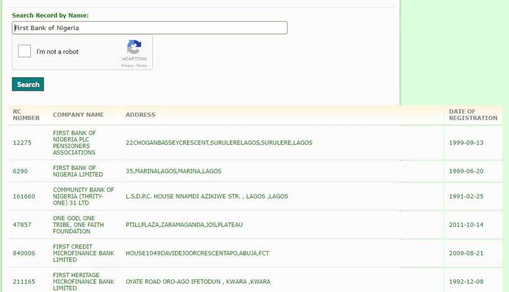Click the Search Record by Name field
509x292 pixels.
[150, 28]
